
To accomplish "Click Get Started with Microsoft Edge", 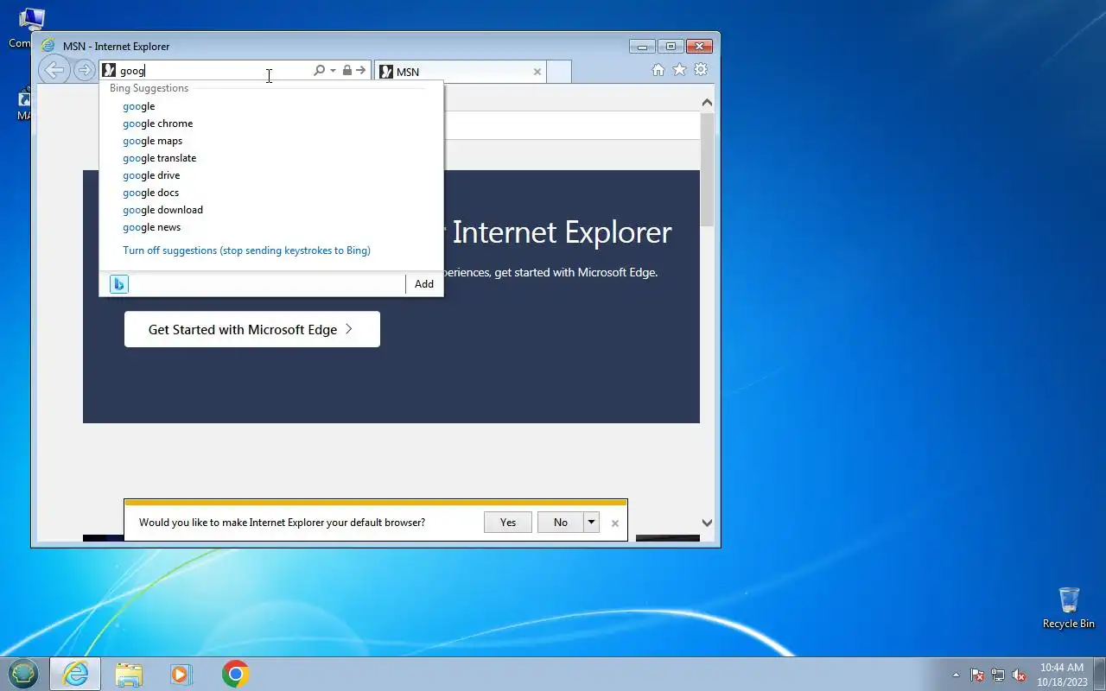I will (x=252, y=329).
